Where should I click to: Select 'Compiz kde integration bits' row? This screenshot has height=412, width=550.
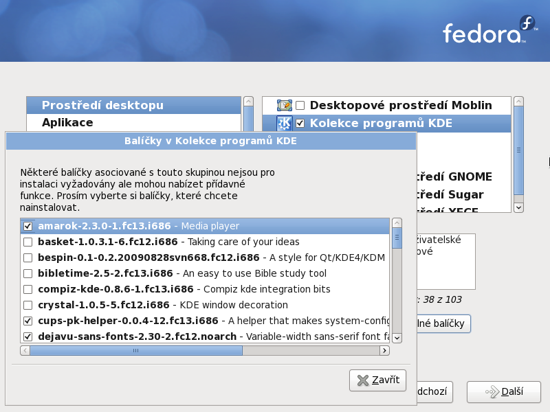[184, 289]
